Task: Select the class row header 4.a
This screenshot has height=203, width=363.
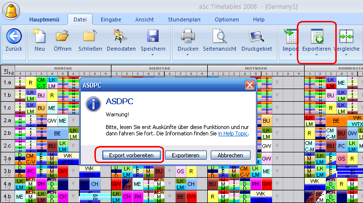Action: point(7,184)
